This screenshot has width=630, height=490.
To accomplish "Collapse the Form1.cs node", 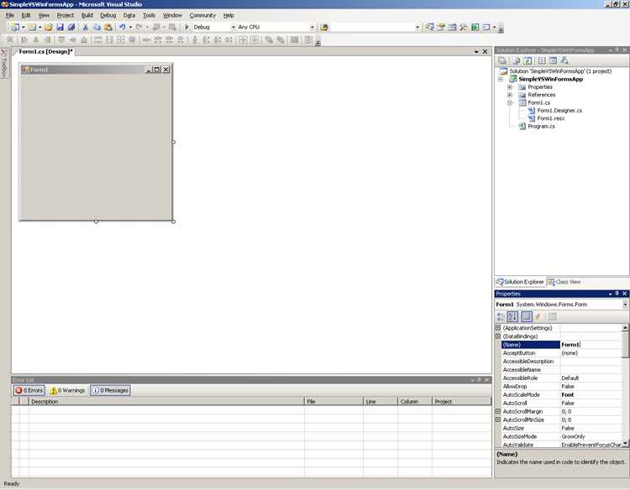I will coord(510,103).
